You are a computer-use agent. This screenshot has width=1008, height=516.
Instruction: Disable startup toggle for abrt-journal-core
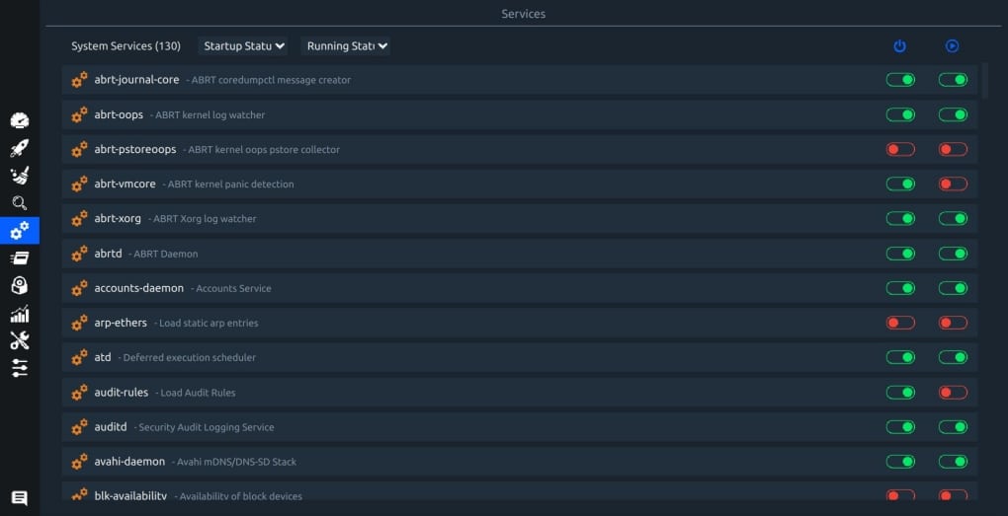coord(900,80)
